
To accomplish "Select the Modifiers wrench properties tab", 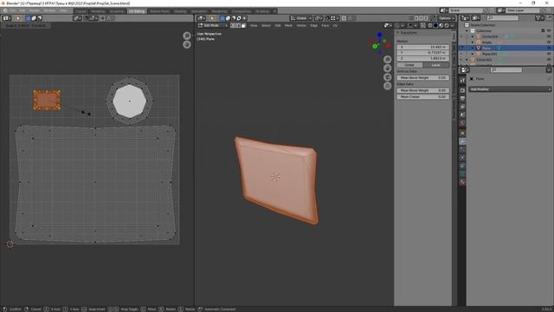I will pyautogui.click(x=462, y=141).
